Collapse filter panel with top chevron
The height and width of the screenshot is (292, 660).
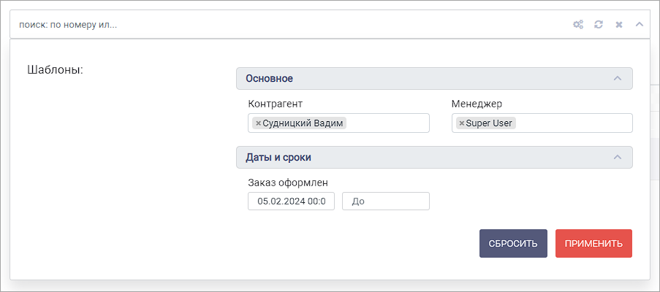[639, 24]
